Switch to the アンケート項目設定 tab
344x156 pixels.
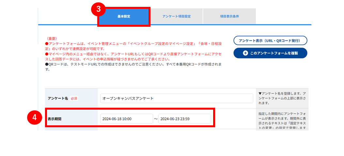tap(177, 16)
